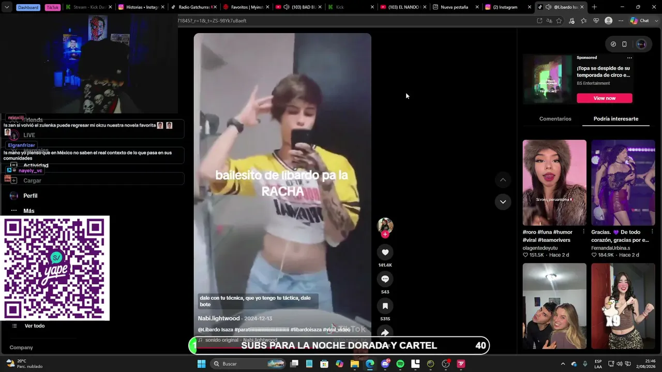Open the Copilot Chat button
The height and width of the screenshot is (372, 662).
639,21
